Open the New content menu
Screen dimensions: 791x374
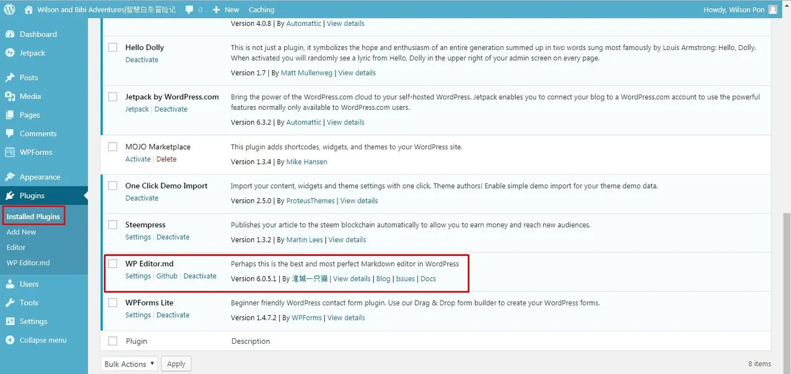(226, 9)
